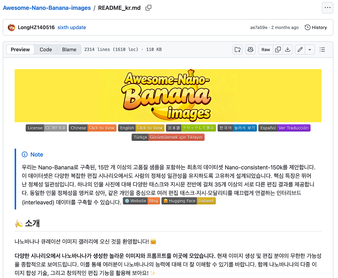The height and width of the screenshot is (278, 338).
Task: Copy the README_kr.md file path
Action: (148, 8)
